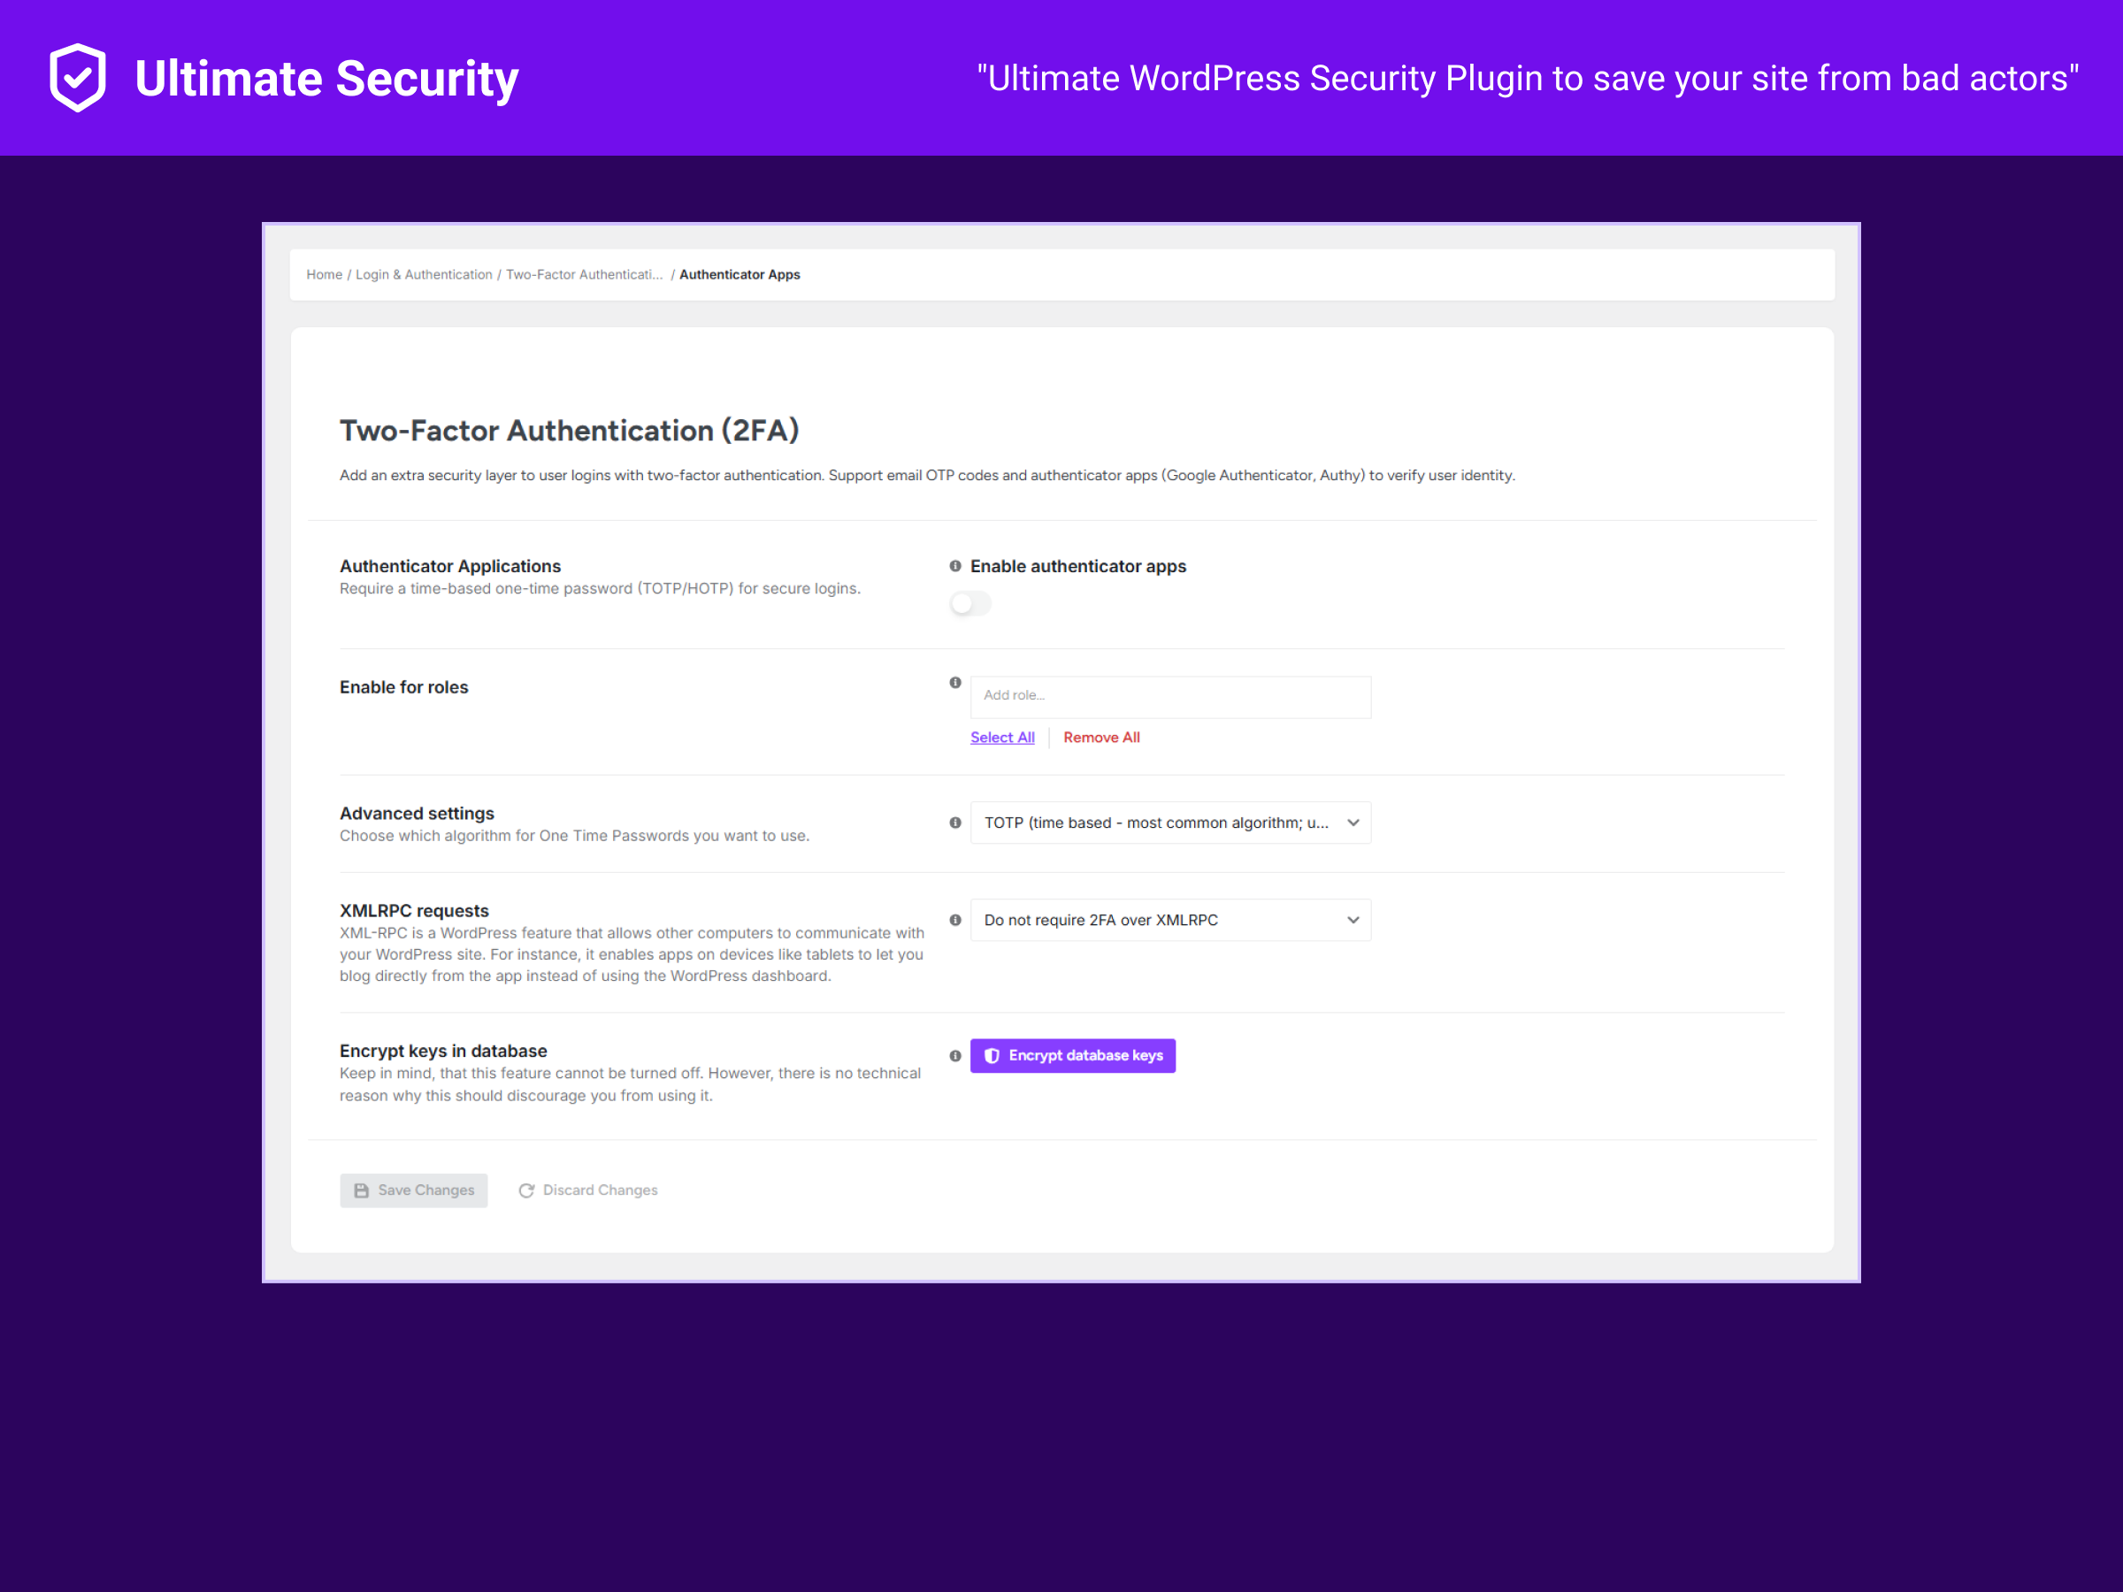
Task: Click info icon beside Encrypt database keys
Action: click(955, 1055)
